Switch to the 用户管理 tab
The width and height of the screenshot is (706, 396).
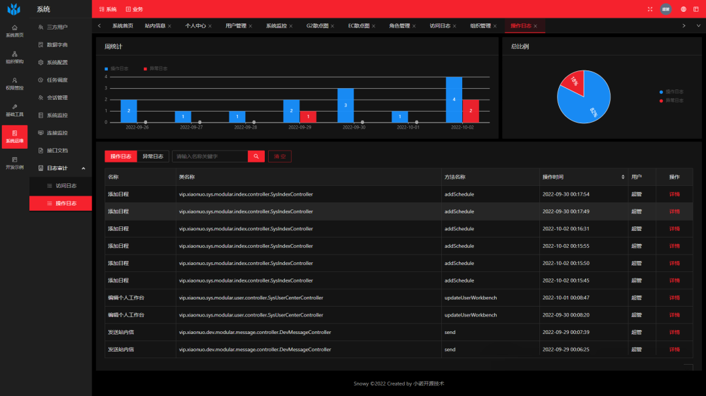click(235, 26)
